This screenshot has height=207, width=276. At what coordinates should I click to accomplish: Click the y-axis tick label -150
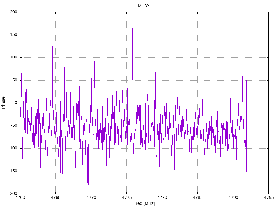(13, 171)
